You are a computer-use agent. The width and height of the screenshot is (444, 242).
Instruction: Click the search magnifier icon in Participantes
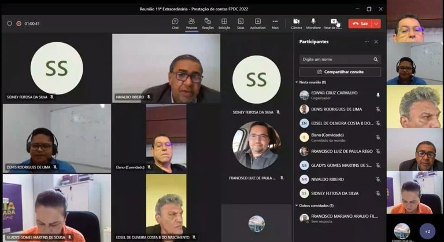[x=376, y=59]
